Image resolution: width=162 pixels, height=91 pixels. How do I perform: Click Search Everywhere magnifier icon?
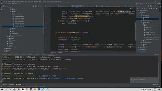160,4
